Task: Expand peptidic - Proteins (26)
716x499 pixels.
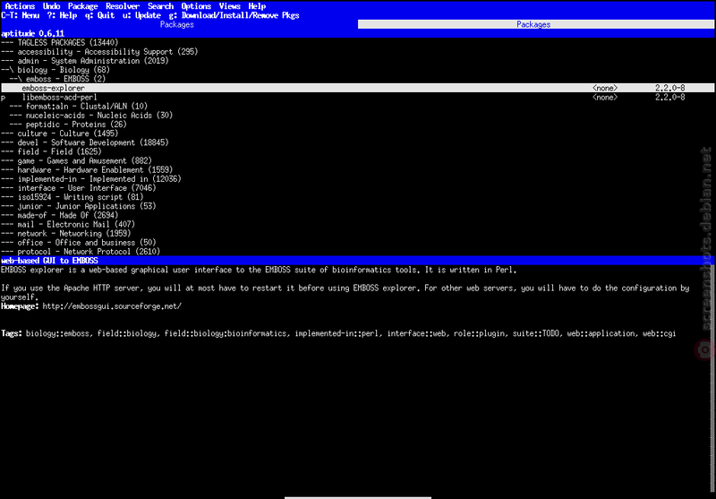Action: [x=68, y=125]
